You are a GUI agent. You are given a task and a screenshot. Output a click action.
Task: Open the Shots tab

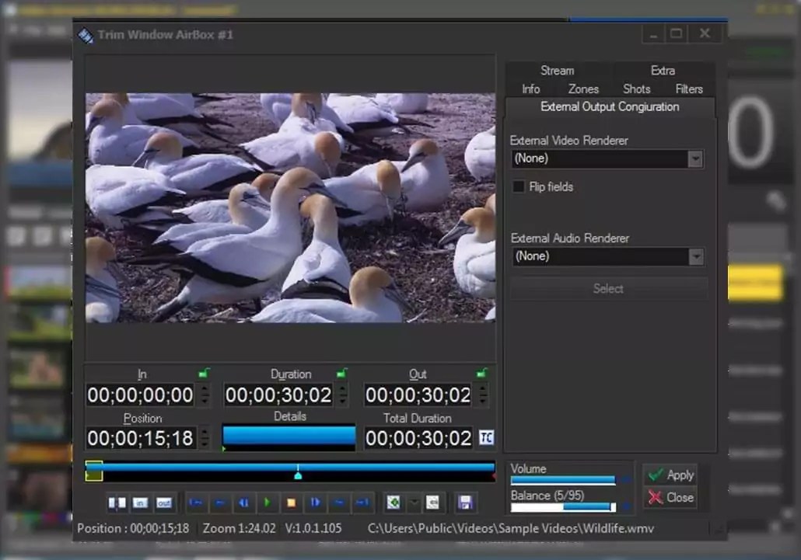[x=636, y=89]
